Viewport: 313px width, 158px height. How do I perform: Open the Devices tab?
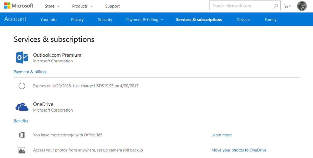click(243, 20)
